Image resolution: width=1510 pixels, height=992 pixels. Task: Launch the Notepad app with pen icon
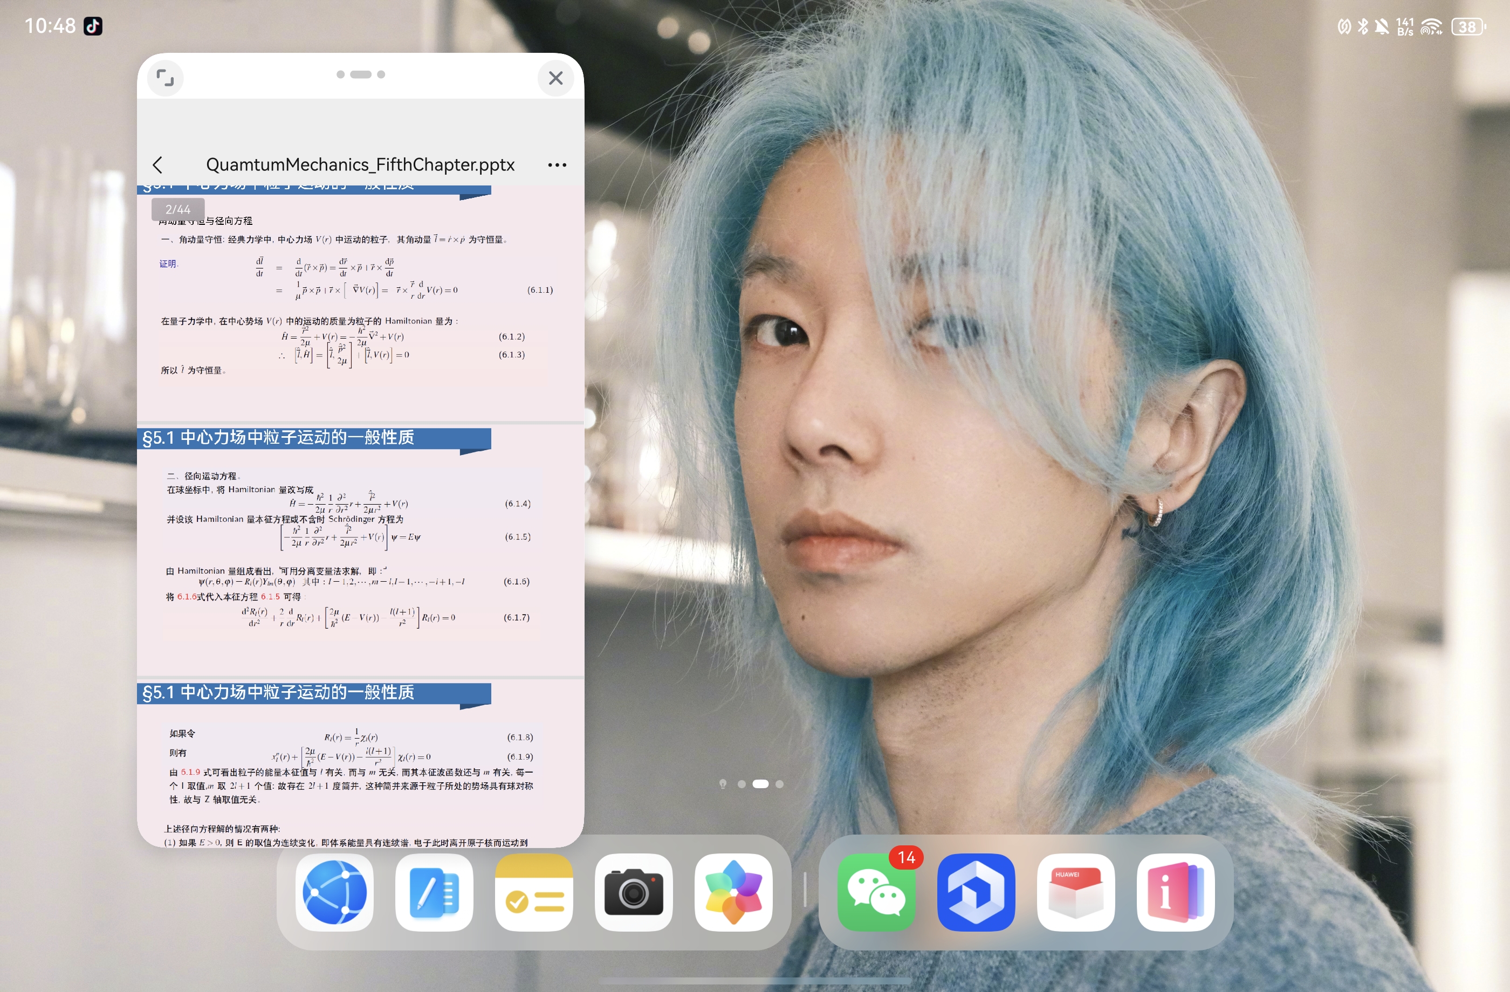pos(434,892)
